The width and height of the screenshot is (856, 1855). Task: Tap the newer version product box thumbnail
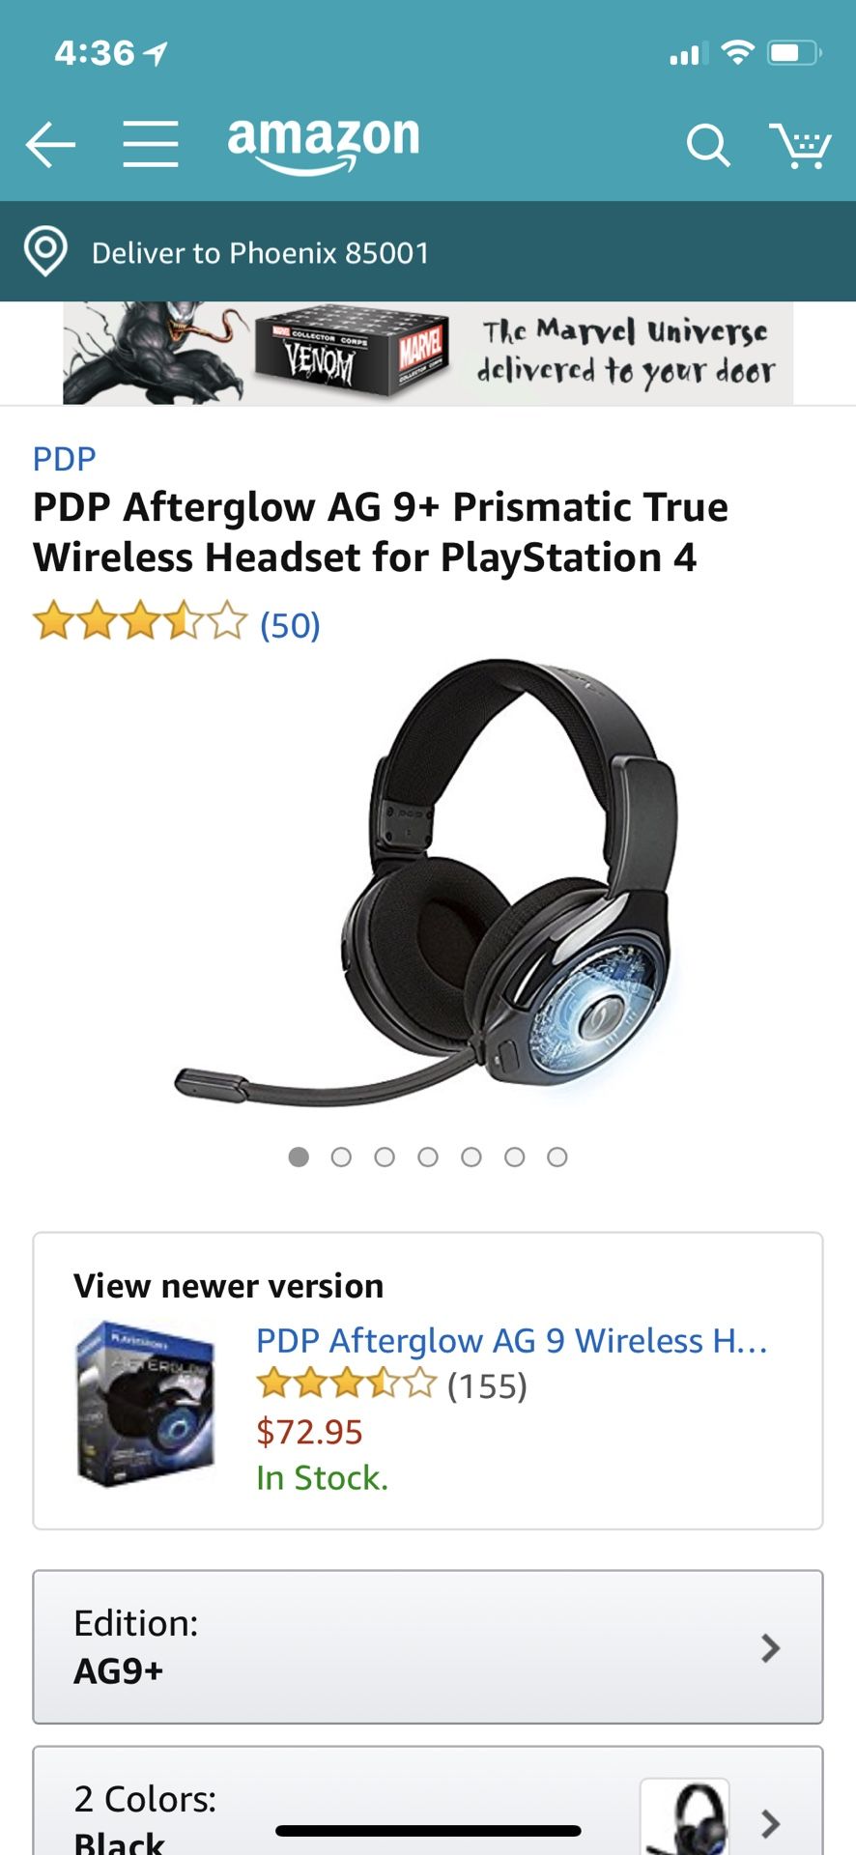tap(145, 1404)
